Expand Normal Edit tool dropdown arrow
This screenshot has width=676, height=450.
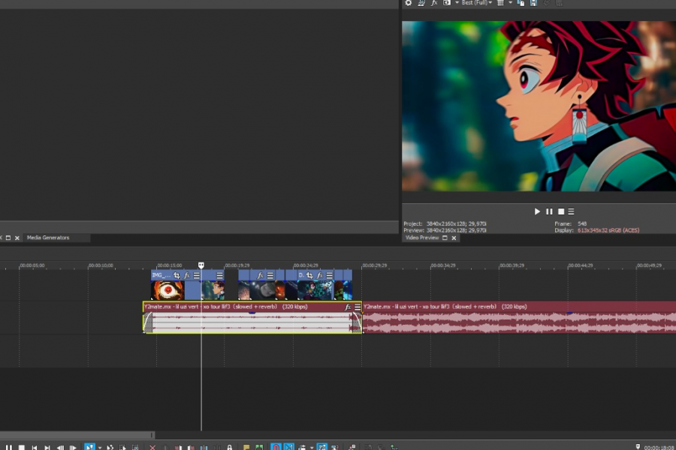[100, 448]
